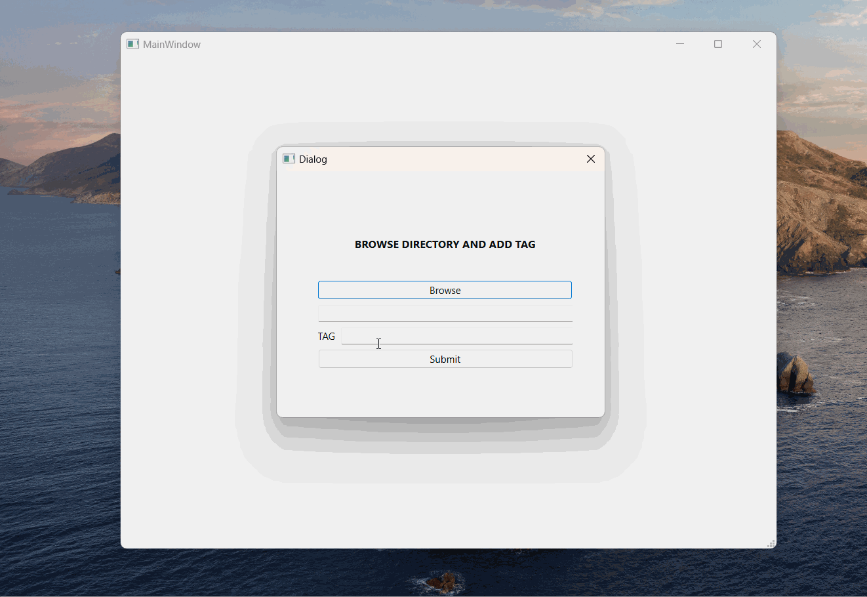Click the MainWindow resize grip
This screenshot has width=867, height=597.
click(x=771, y=543)
